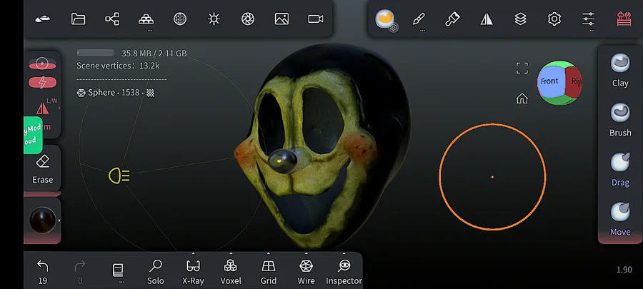
Task: Select the Brush tool
Action: click(x=620, y=120)
